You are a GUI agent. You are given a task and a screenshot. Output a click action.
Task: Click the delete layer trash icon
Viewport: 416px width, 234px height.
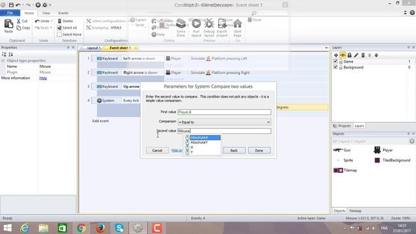(363, 55)
